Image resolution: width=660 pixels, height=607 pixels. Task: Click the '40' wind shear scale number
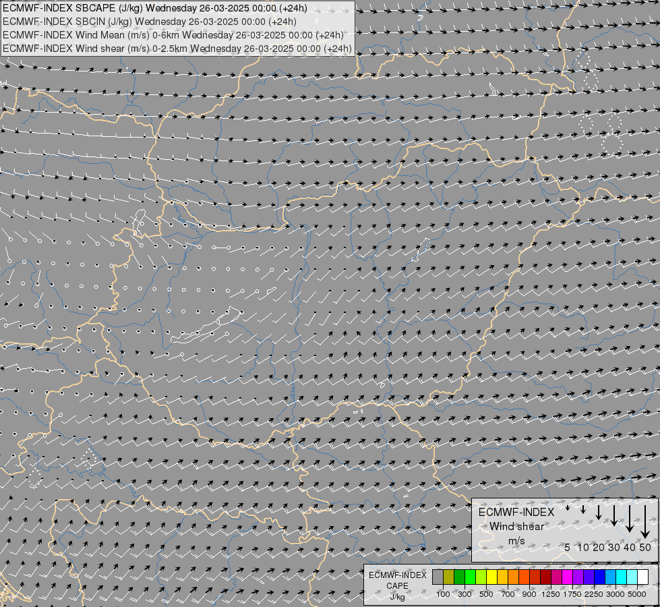(629, 547)
